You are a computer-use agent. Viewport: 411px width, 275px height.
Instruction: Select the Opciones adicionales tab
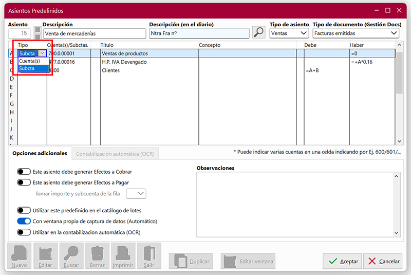pyautogui.click(x=40, y=153)
